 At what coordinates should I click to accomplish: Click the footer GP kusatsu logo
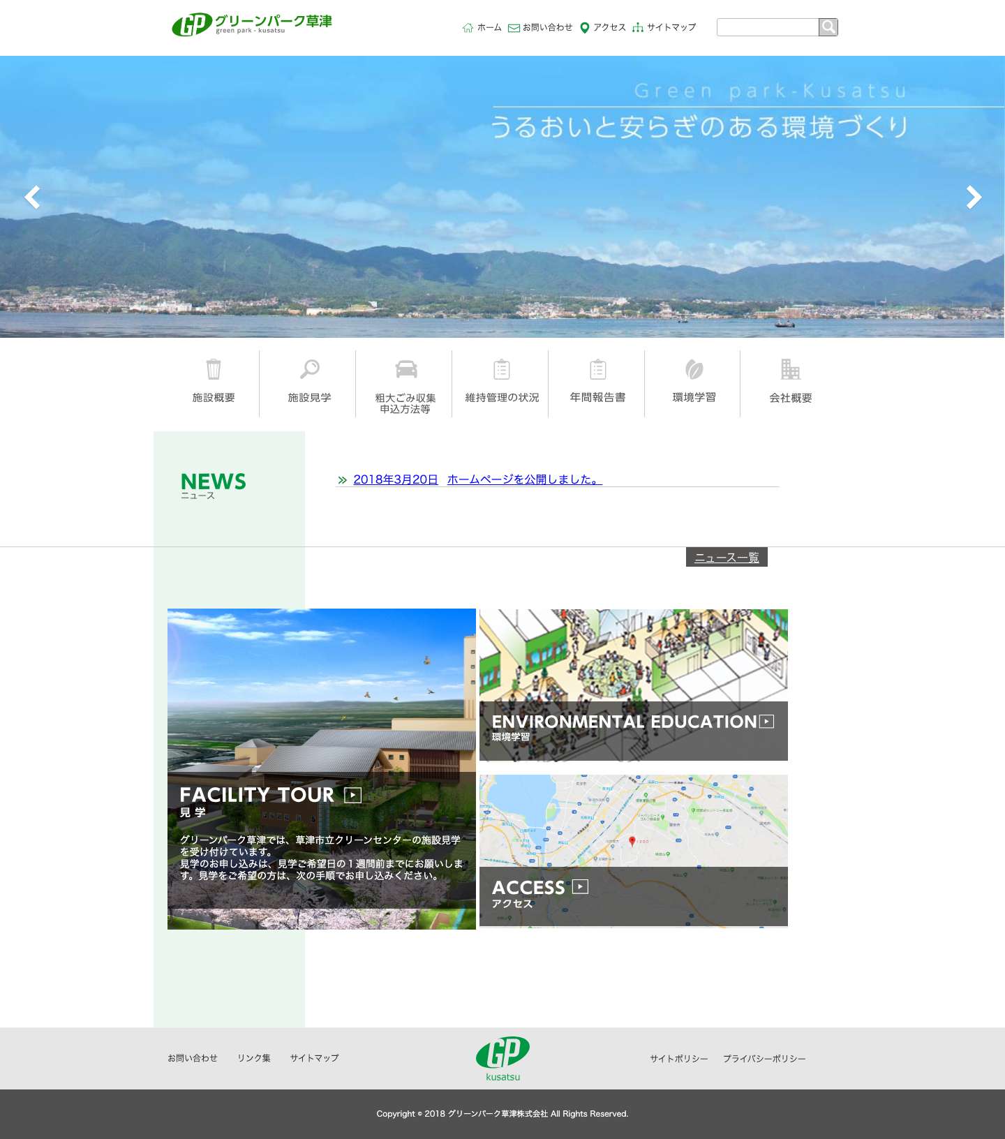click(502, 1059)
